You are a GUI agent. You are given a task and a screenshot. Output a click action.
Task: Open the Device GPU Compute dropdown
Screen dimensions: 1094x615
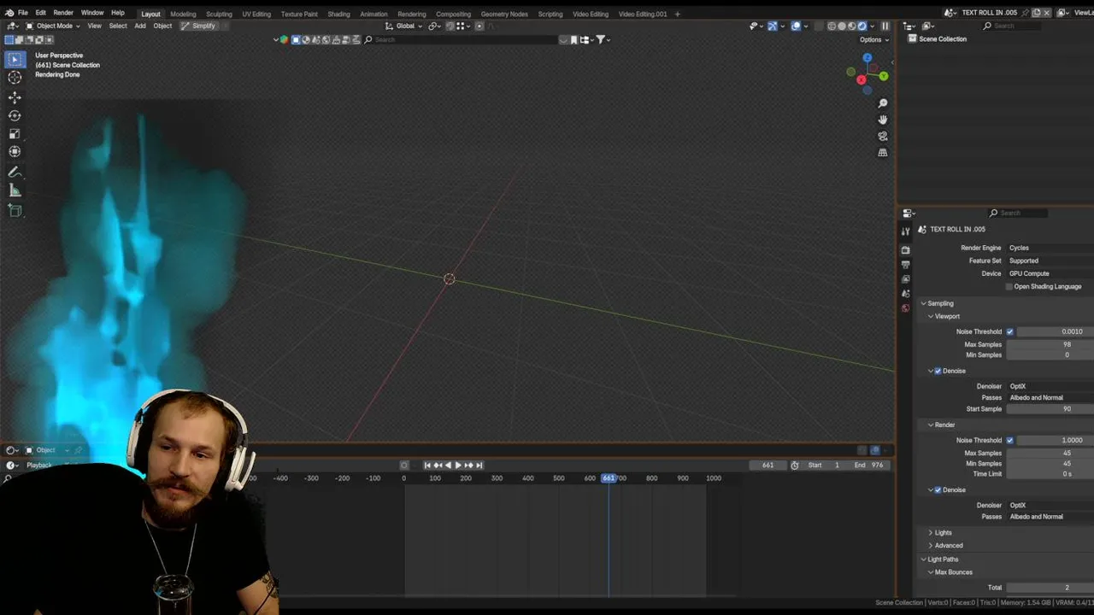click(1050, 273)
